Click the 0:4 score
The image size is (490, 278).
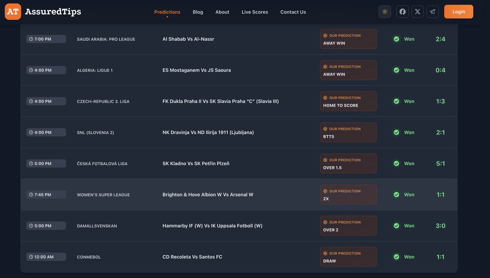pos(441,70)
